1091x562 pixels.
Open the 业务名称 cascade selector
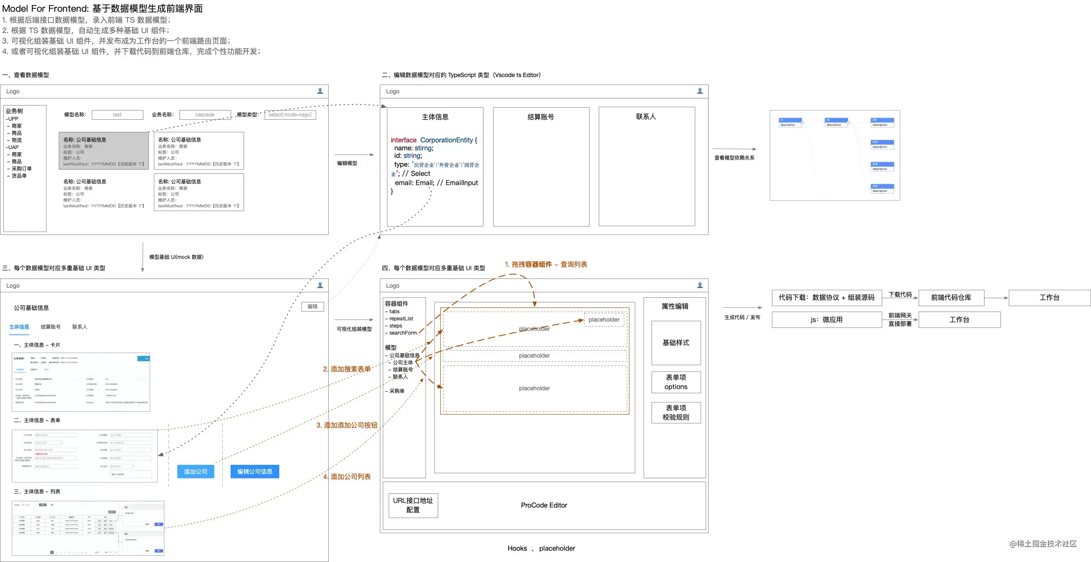tap(205, 115)
